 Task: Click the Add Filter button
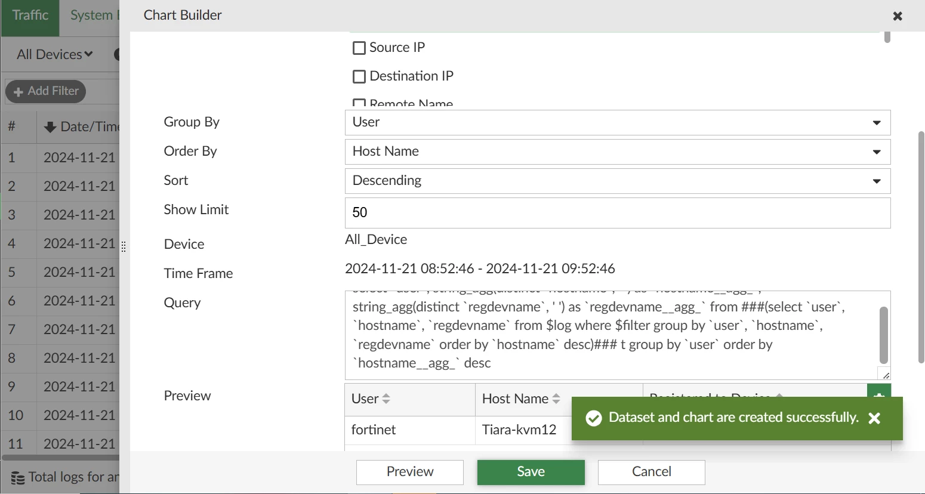click(x=46, y=91)
